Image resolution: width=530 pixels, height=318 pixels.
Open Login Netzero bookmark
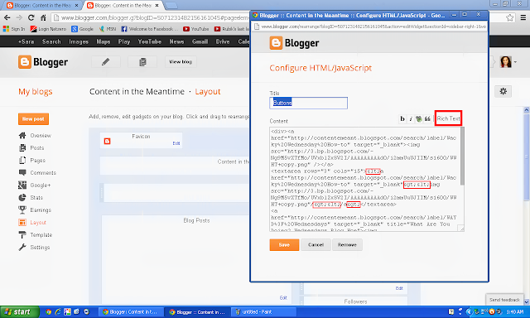pyautogui.click(x=48, y=29)
